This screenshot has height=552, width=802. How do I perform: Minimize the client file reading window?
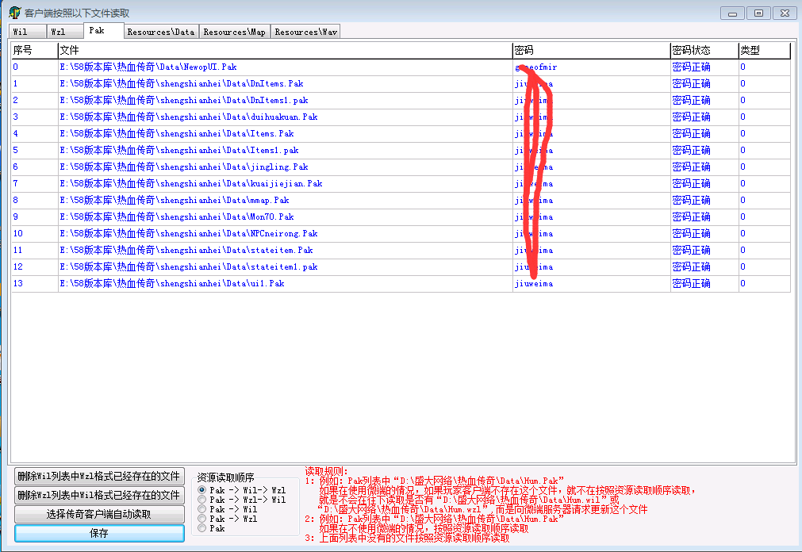733,13
